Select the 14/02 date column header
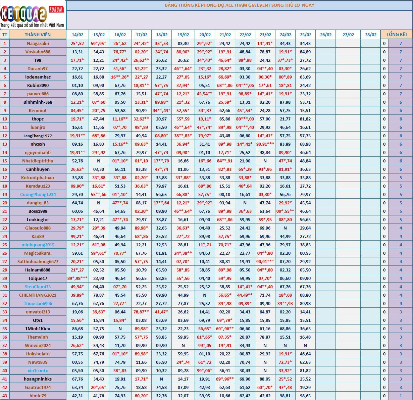 tap(78, 35)
